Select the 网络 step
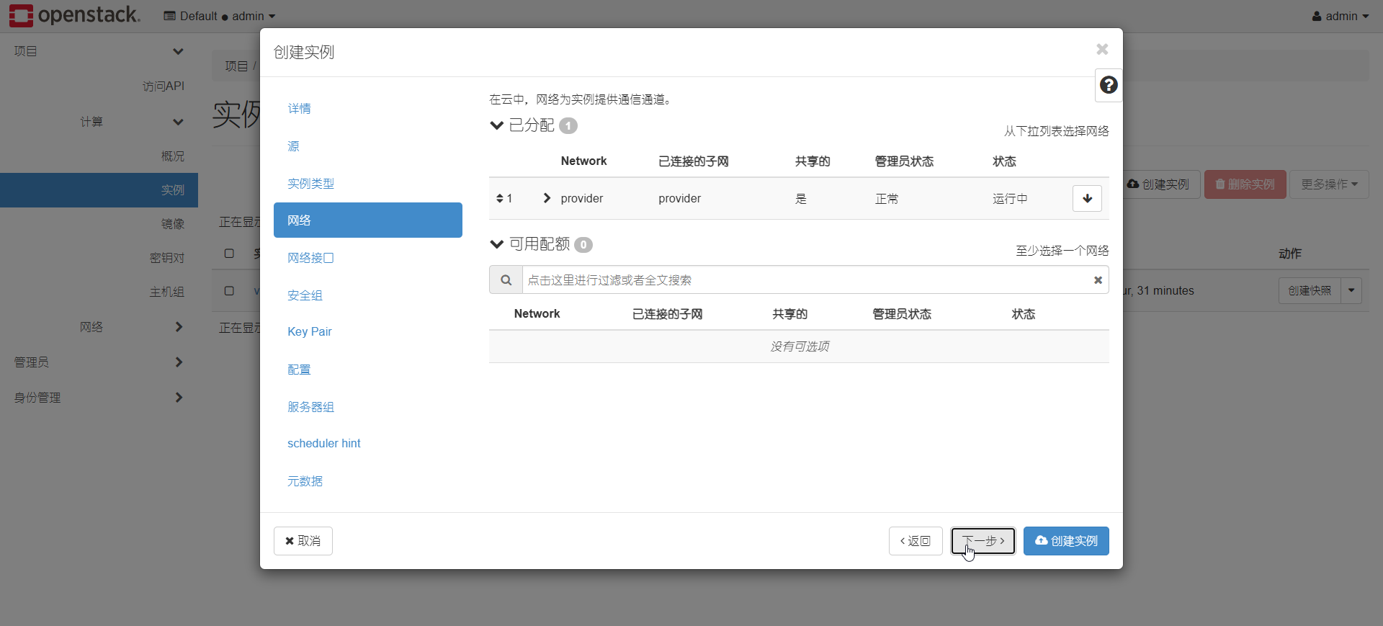1383x626 pixels. pos(367,220)
